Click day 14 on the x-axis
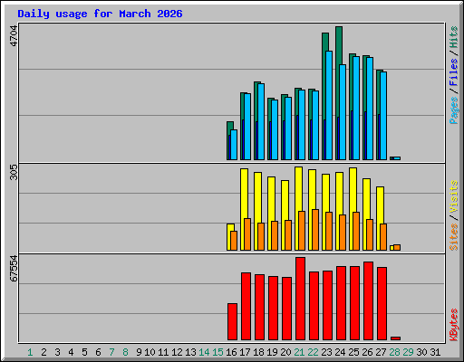Screen dimensions: 464x362 click(204, 352)
